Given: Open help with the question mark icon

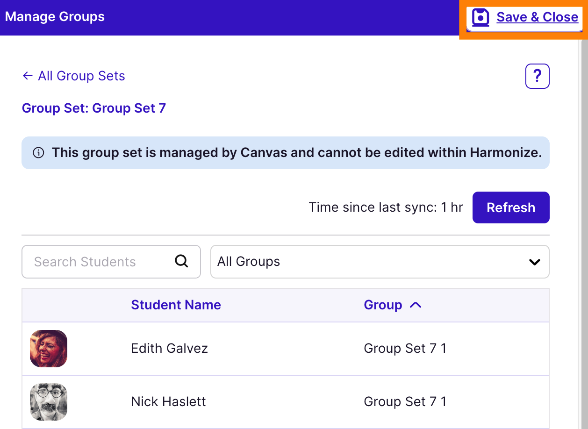Looking at the screenshot, I should coord(537,76).
